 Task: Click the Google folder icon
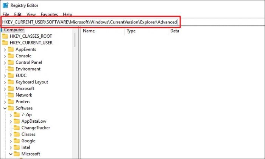(17, 141)
